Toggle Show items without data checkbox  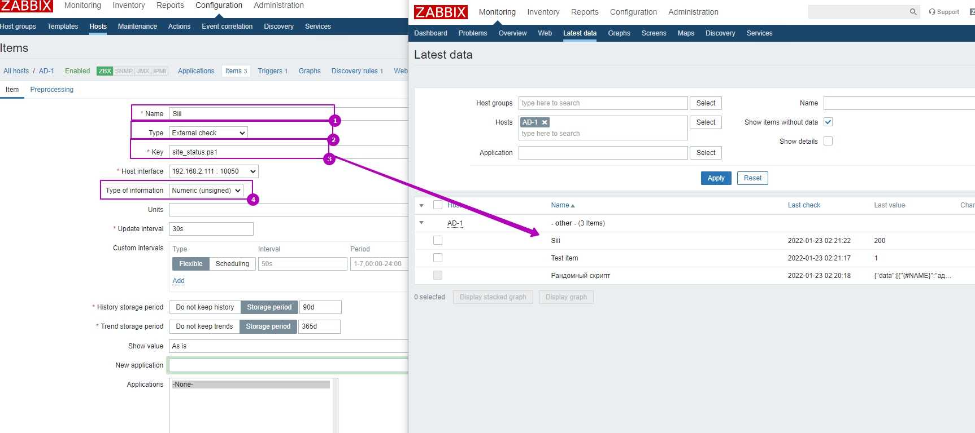pos(828,122)
